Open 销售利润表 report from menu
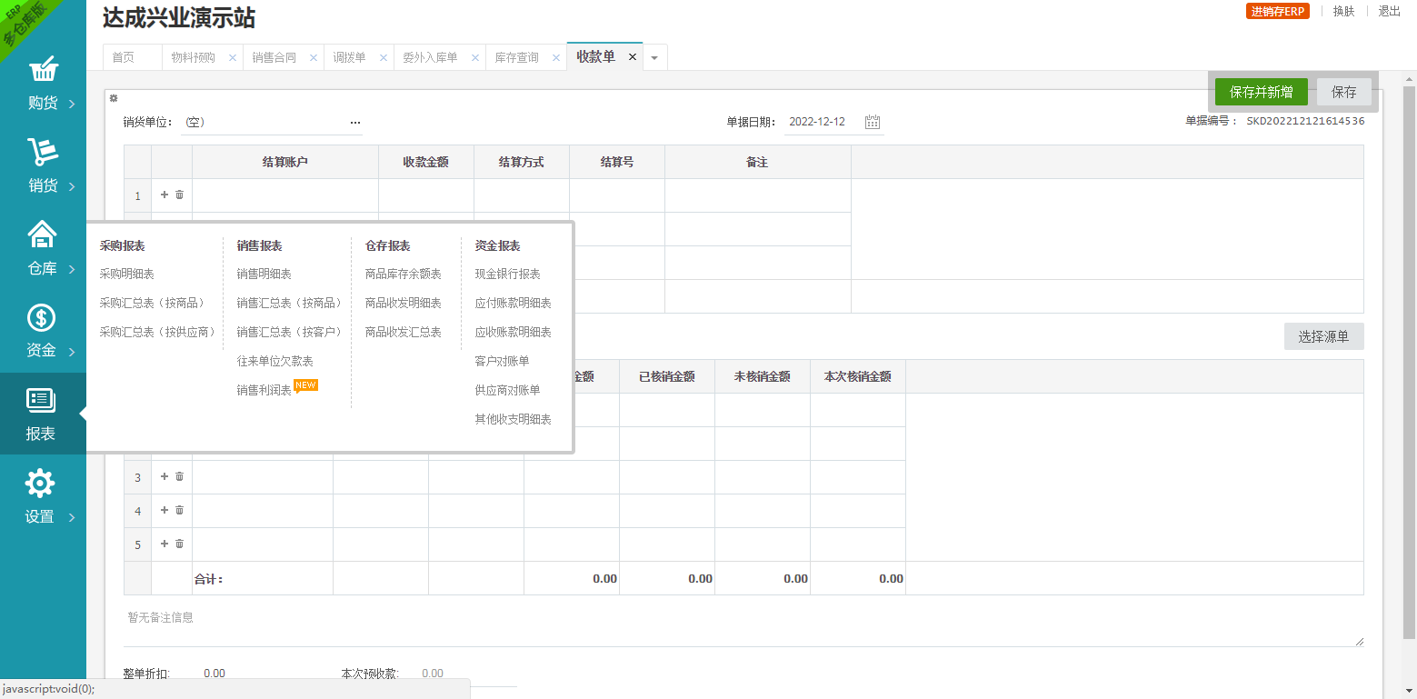1417x699 pixels. pyautogui.click(x=264, y=390)
